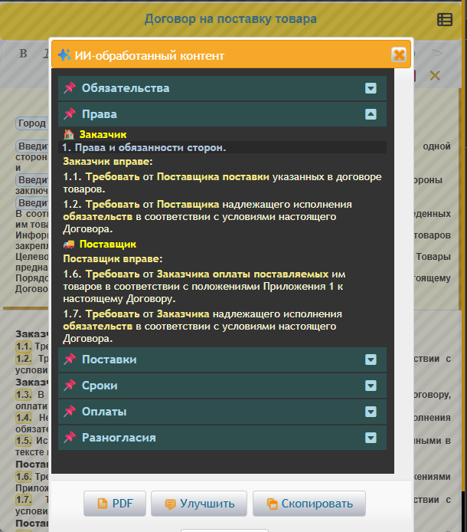Click the 1.4. marker in background document
Viewport: 467px width, 532px height.
pyautogui.click(x=24, y=417)
